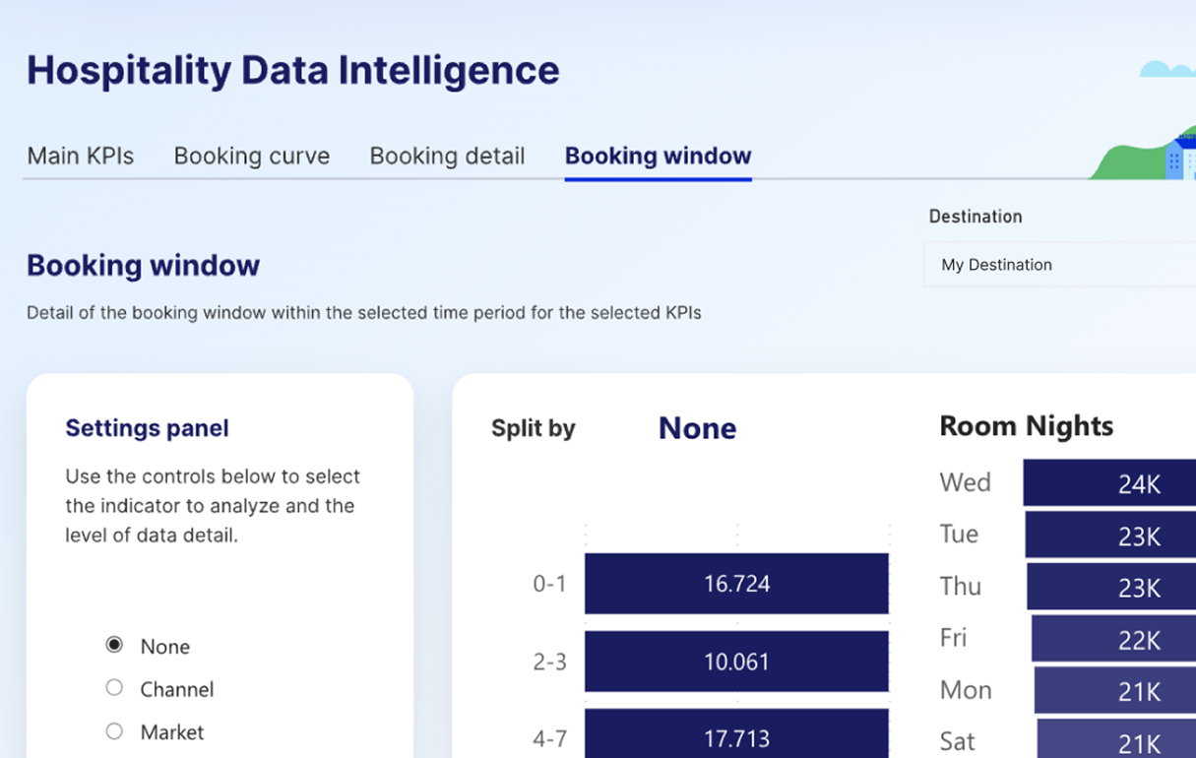1196x758 pixels.
Task: Select the None radio button
Action: click(115, 646)
